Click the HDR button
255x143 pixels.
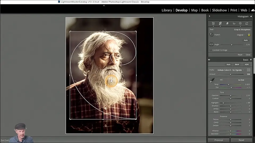[247, 64]
